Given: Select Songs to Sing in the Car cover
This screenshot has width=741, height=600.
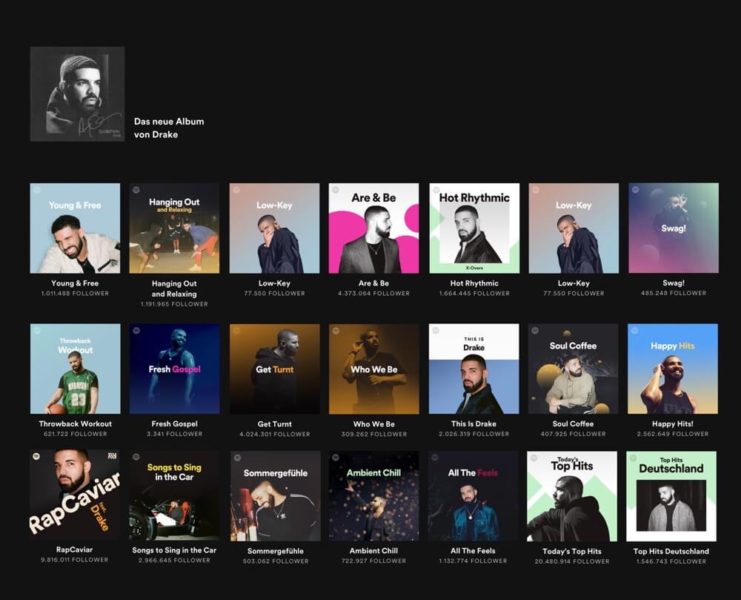Looking at the screenshot, I should coord(174,495).
